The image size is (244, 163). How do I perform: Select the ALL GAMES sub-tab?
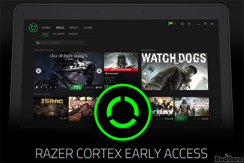point(59,34)
